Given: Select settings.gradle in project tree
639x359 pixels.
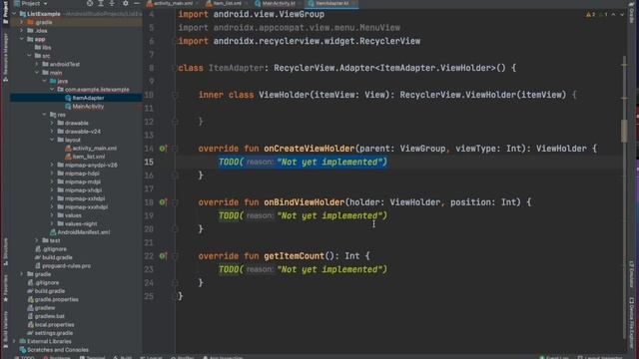Looking at the screenshot, I should click(x=49, y=333).
